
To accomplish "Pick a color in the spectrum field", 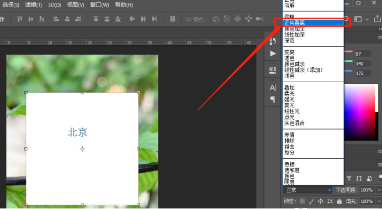I will click(359, 112).
